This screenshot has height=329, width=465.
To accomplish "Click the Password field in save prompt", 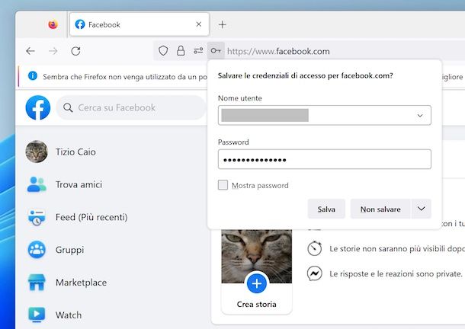I will tap(325, 159).
